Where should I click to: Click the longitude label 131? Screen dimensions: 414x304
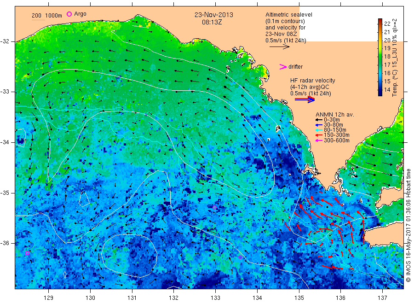pos(132,298)
